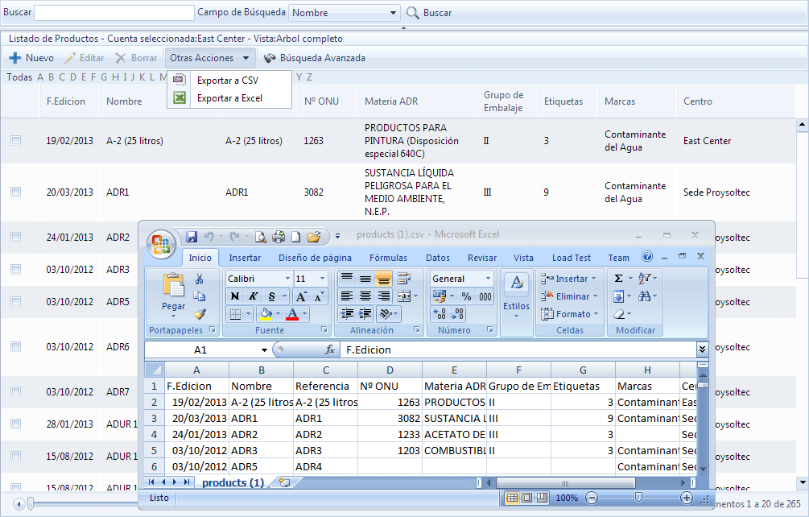
Task: Click the AutoSum sigma icon
Action: pos(618,279)
